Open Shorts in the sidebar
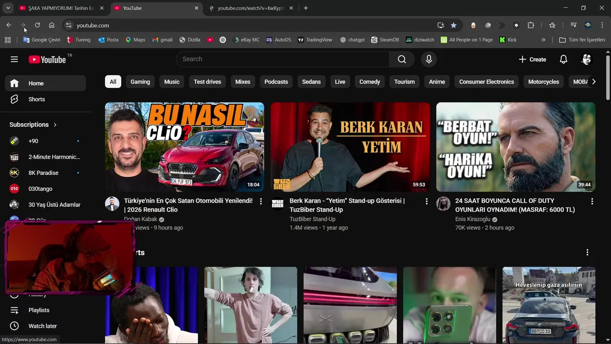This screenshot has width=611, height=344. 45,99
